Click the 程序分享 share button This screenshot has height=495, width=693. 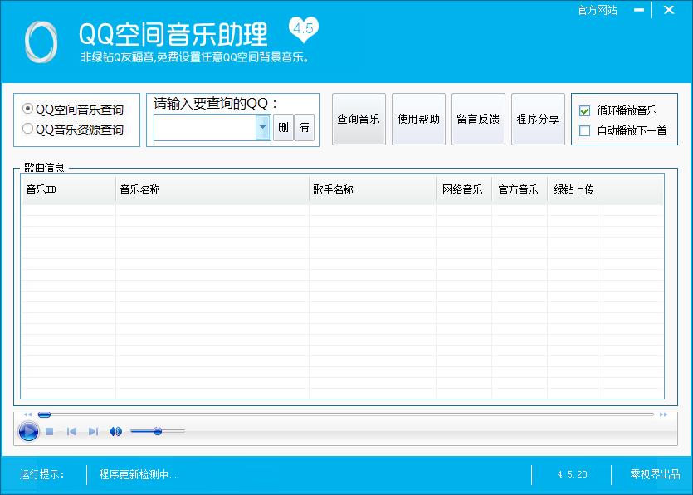point(538,119)
